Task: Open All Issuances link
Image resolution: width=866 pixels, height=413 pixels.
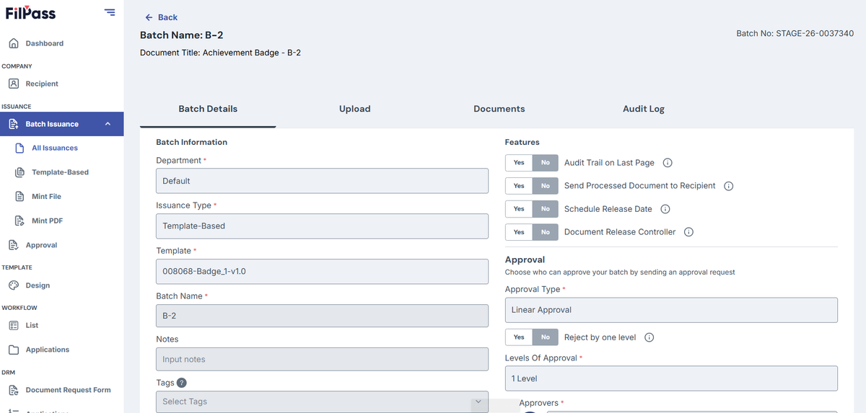Action: pyautogui.click(x=55, y=148)
